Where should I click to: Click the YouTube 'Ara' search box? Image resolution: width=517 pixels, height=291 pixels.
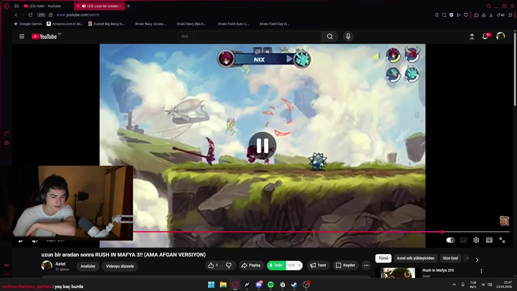(x=249, y=36)
